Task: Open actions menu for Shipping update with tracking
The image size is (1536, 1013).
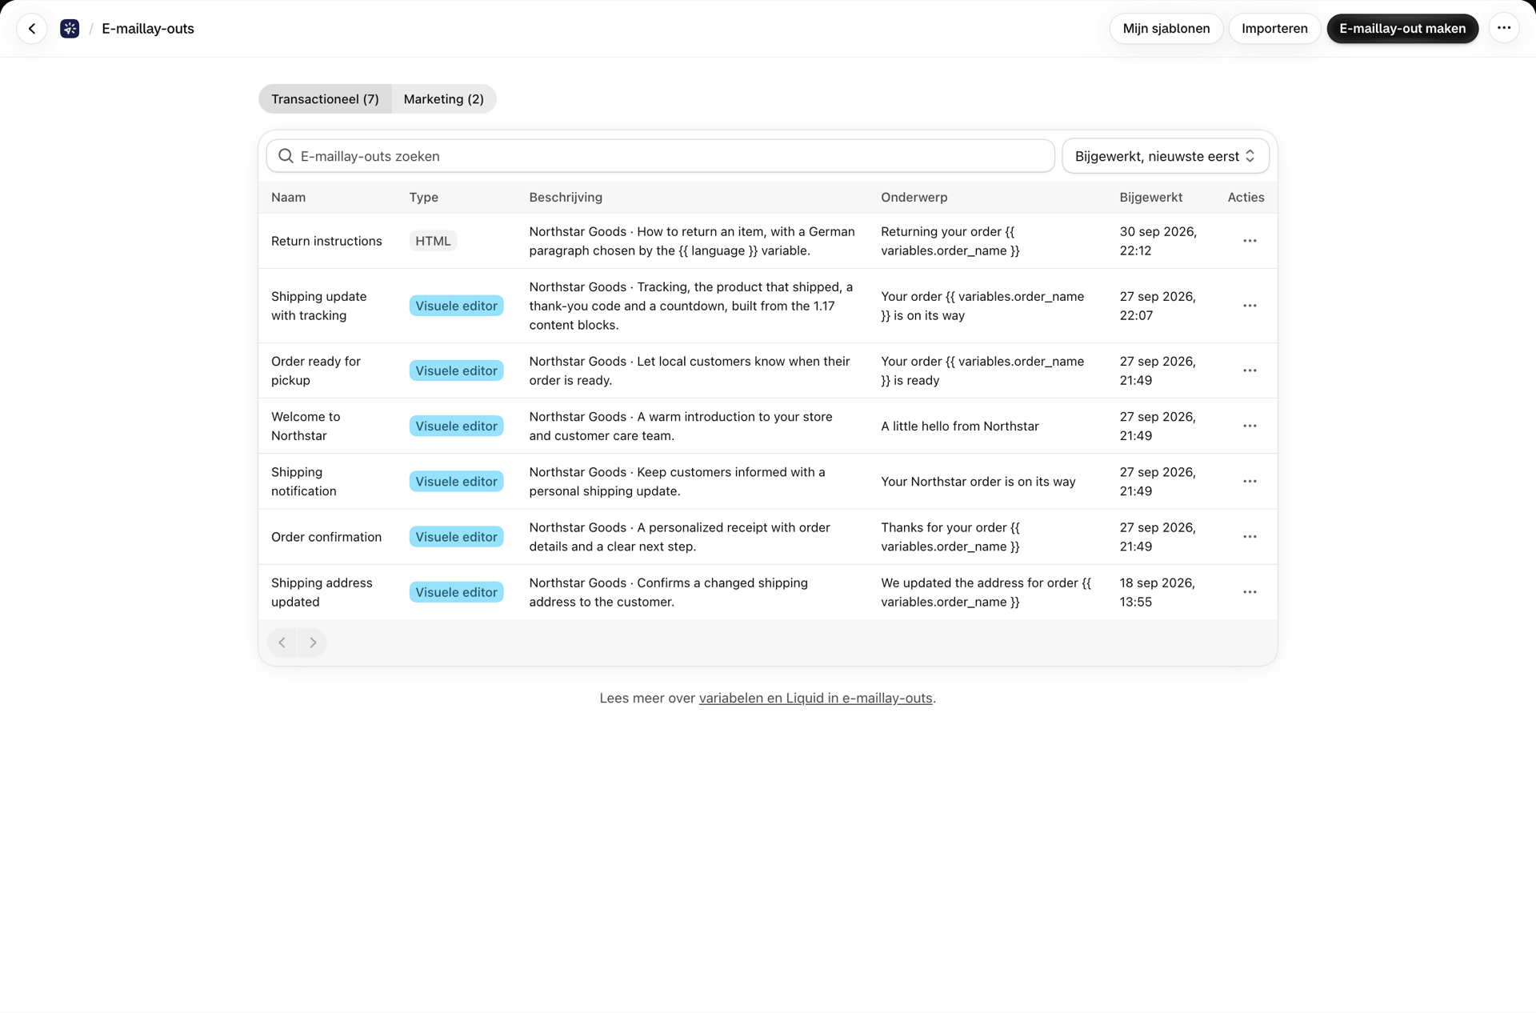Action: coord(1250,306)
